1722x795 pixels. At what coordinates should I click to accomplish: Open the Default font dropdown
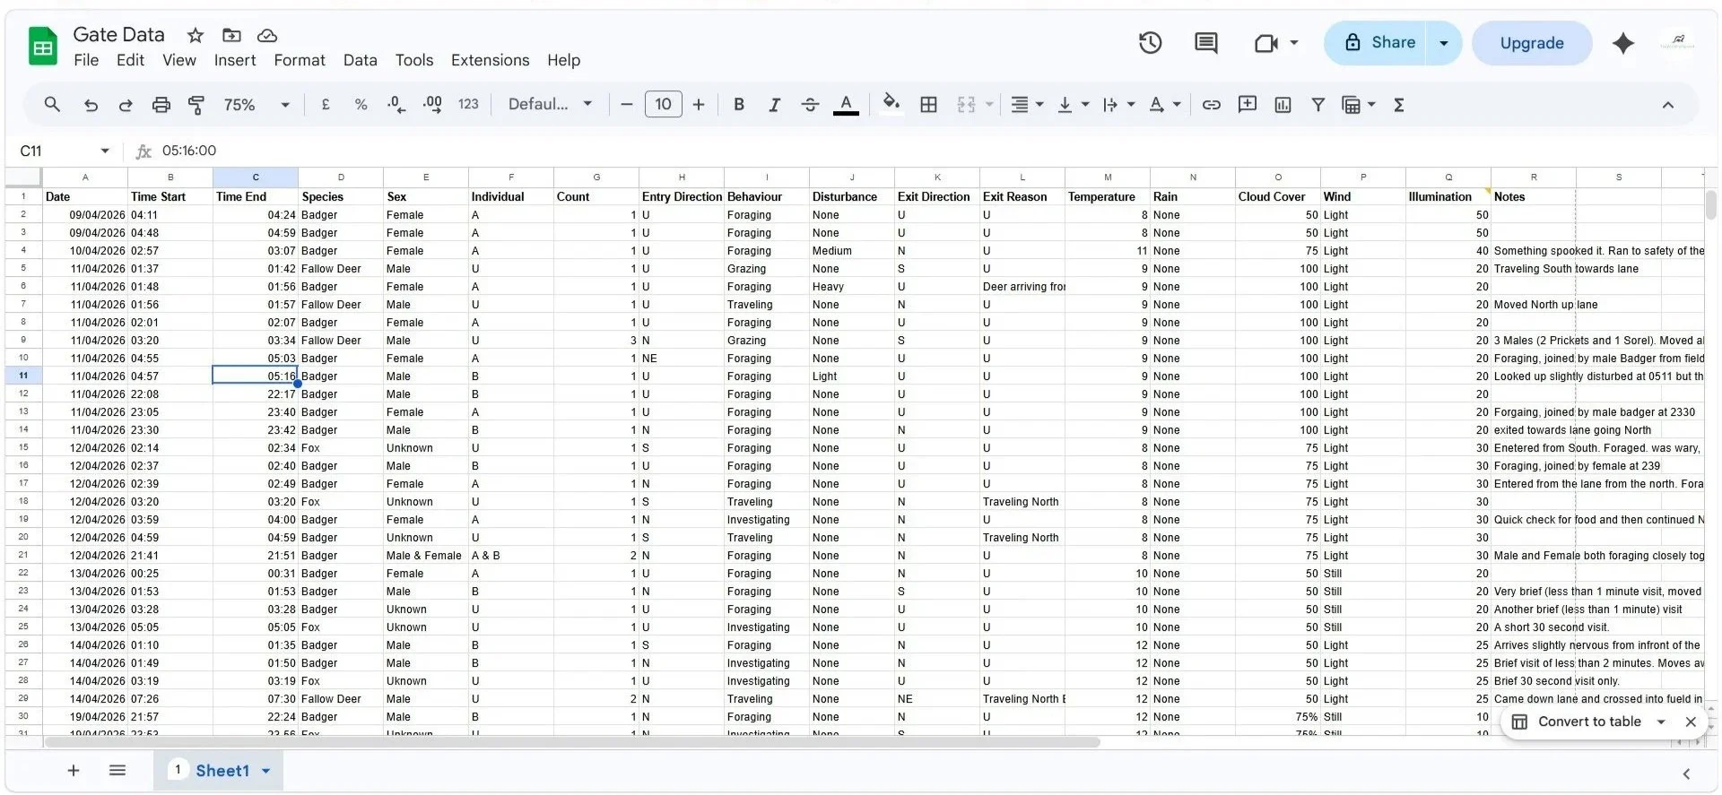click(550, 105)
